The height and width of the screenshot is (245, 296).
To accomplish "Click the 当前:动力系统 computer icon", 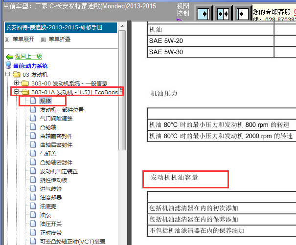I will pyautogui.click(x=8, y=65).
